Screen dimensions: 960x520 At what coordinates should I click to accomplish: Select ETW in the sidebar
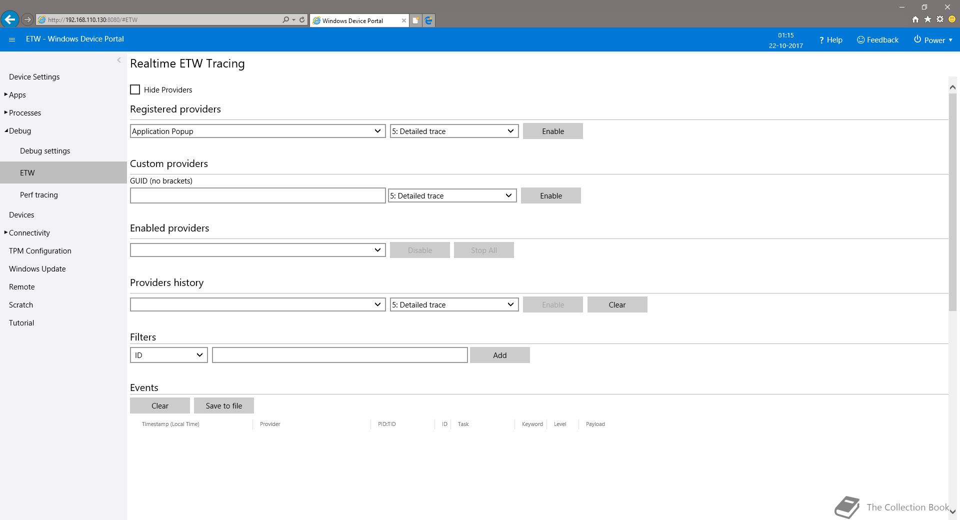pyautogui.click(x=63, y=172)
